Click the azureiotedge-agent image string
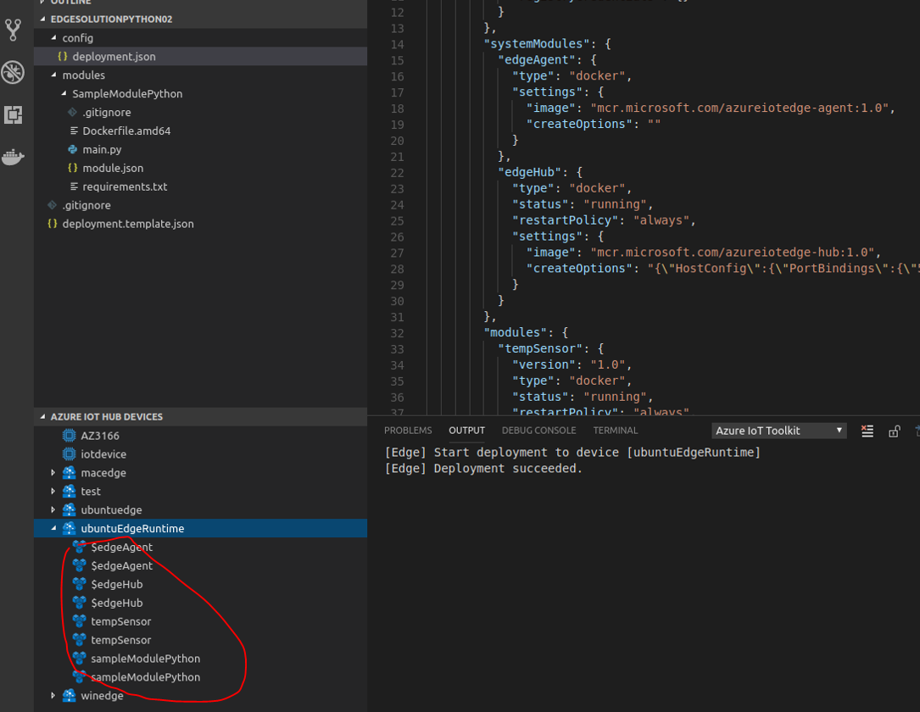Viewport: 920px width, 712px height. click(739, 108)
